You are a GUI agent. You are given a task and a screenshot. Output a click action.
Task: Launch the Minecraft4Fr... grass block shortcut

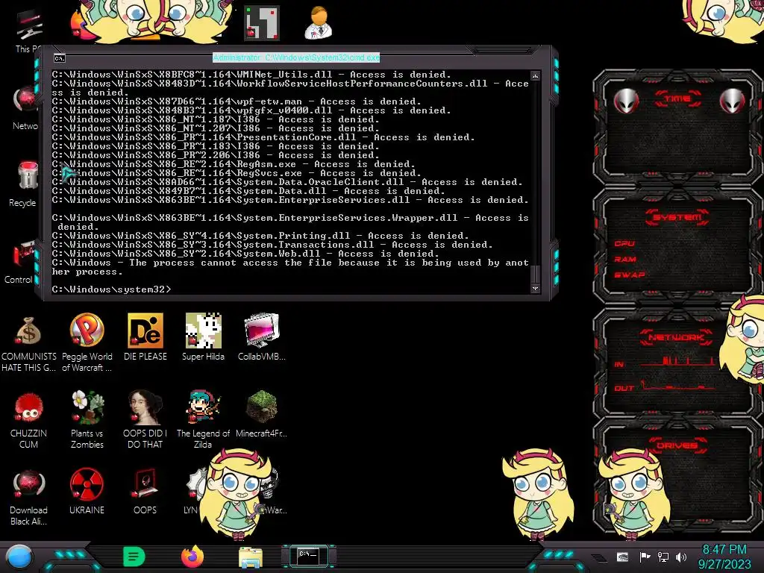[262, 414]
